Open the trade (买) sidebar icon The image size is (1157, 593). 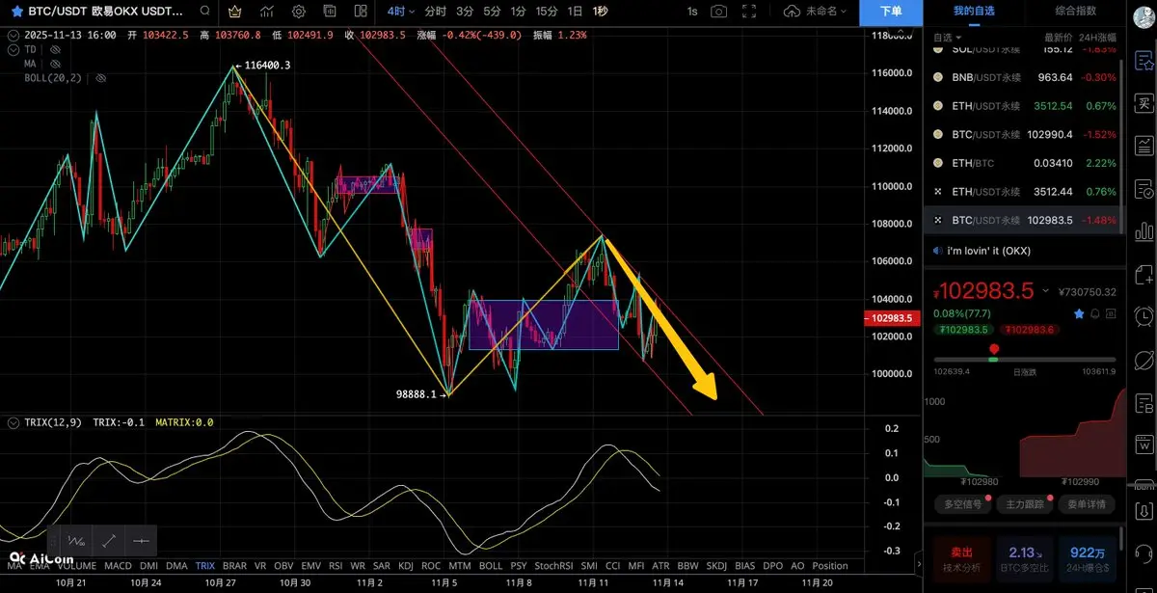[x=1144, y=102]
